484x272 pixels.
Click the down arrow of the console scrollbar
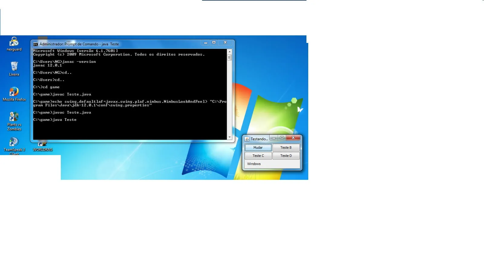[230, 137]
